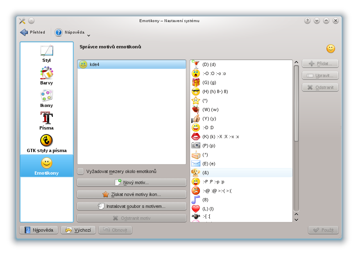Screen dimensions: 358x255
Task: Click the bottom Nápověda button
Action: [x=39, y=230]
